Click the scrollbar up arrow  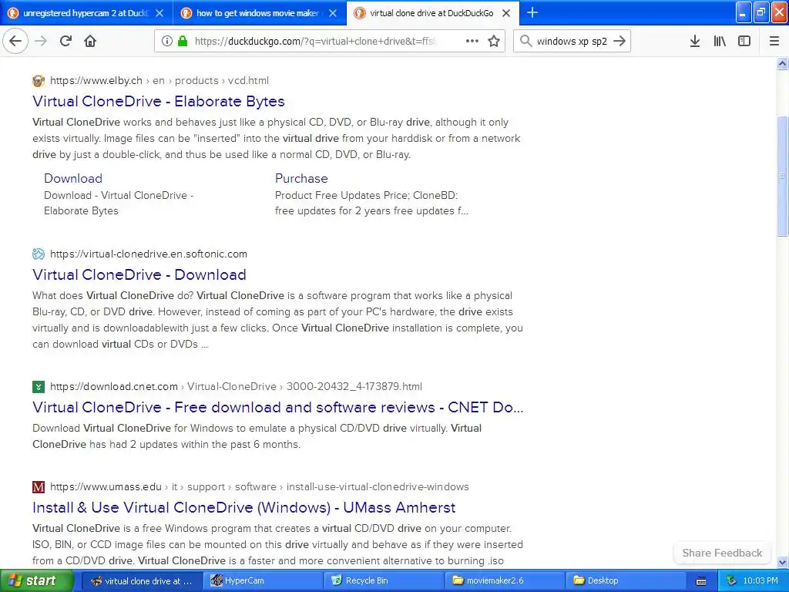[782, 64]
